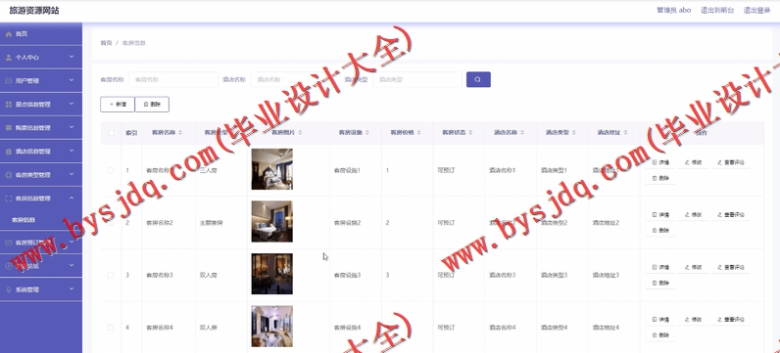780x353 pixels.
Task: Open room image thumbnail for 客房名称4
Action: 272,327
